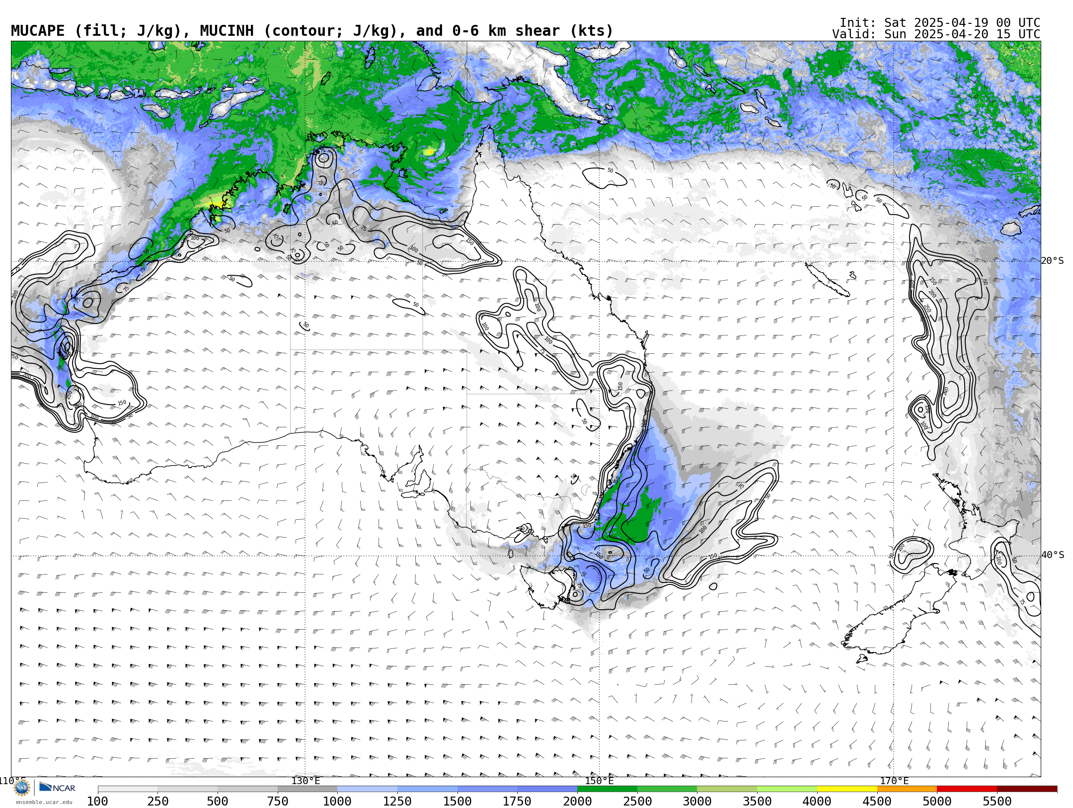
Task: Click the colorbar label 5500
Action: pos(997,801)
